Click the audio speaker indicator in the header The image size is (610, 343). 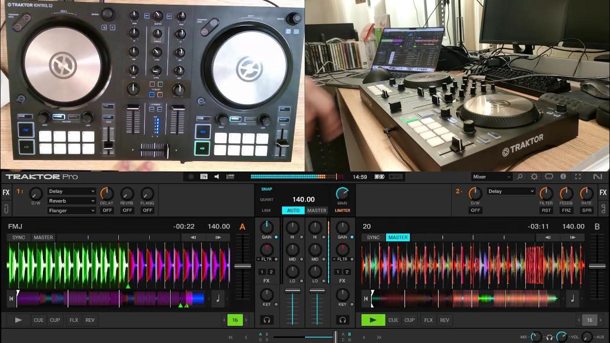[x=216, y=177]
